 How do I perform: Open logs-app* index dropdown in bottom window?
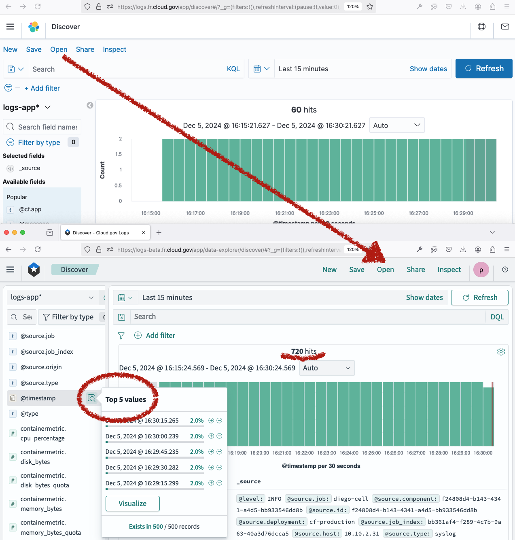[x=53, y=297]
